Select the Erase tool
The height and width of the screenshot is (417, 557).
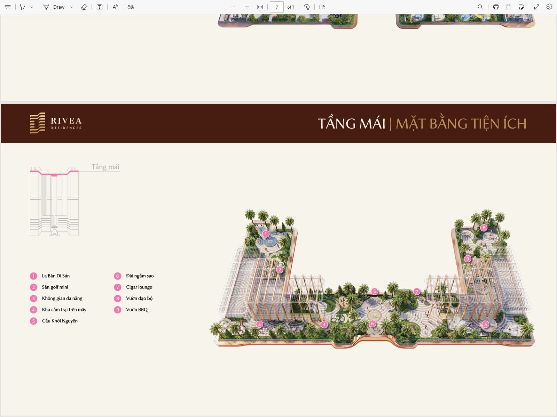click(x=84, y=7)
